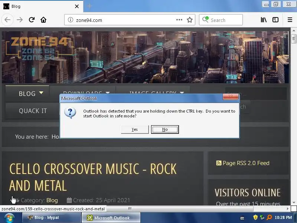
Task: Click 'Created: 25 April 2021' text
Action: tap(101, 200)
